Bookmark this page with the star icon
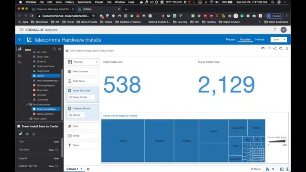Screen dimensions: 306x172 (94, 16)
